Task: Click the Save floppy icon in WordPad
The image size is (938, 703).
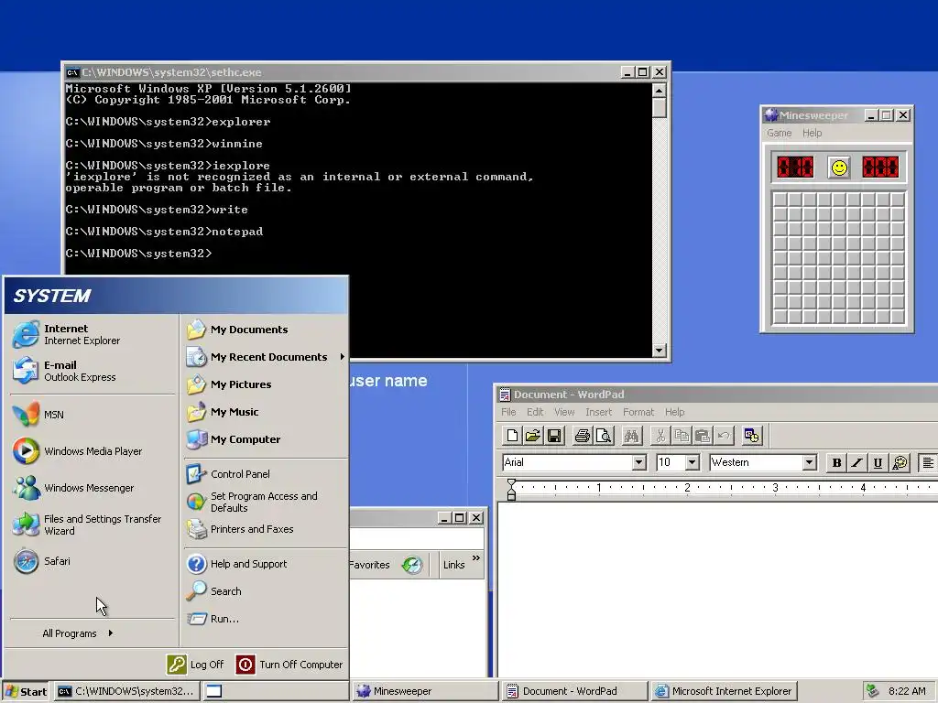Action: 554,436
